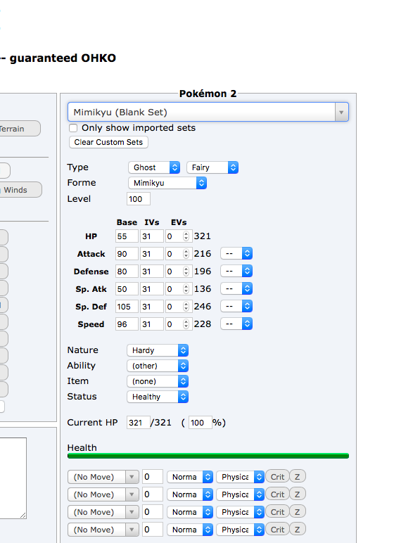Adjust the Attack EVs stepper
394x543 pixels.
pyautogui.click(x=186, y=254)
